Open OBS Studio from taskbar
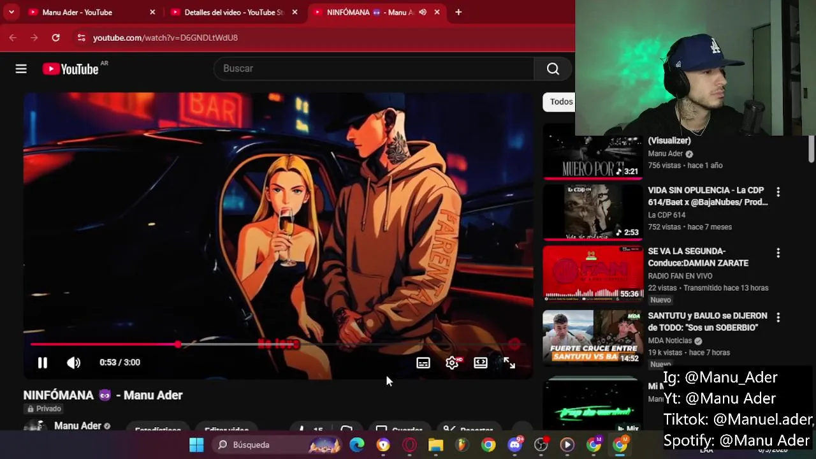 point(541,445)
